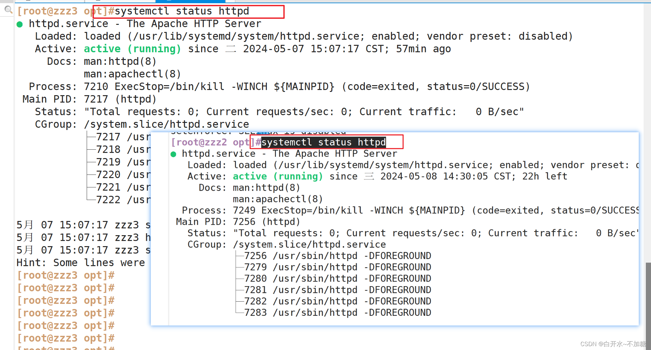
Task: Select process entry 7222 in cgroup tree
Action: point(122,200)
